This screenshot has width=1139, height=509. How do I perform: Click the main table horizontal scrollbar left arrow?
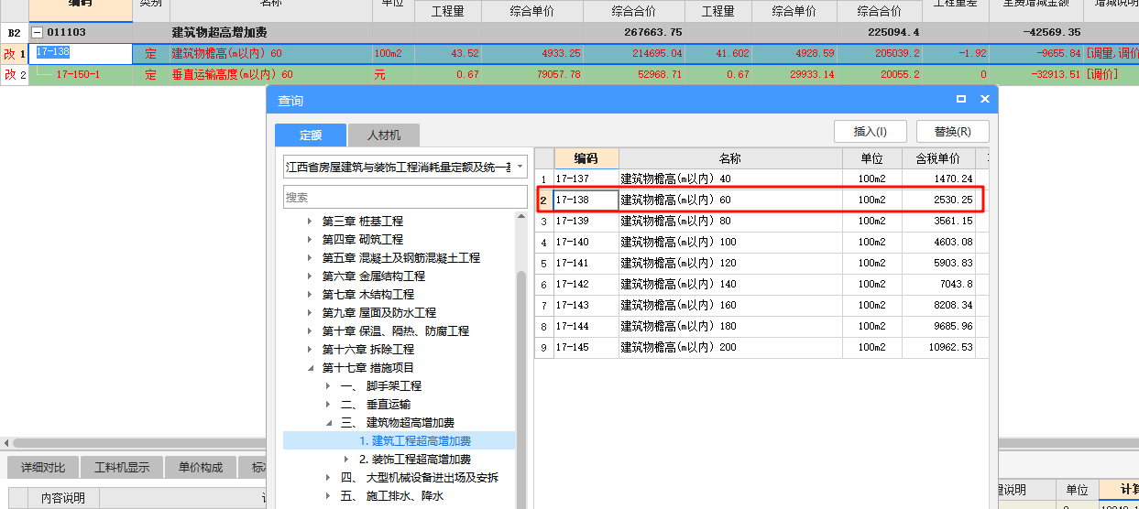[x=6, y=443]
